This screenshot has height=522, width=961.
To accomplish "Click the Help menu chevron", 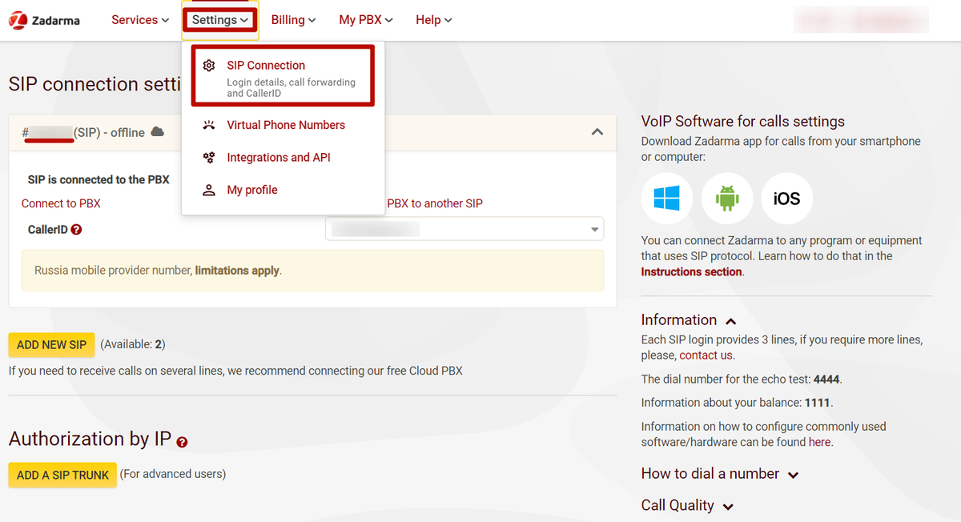I will tap(448, 21).
